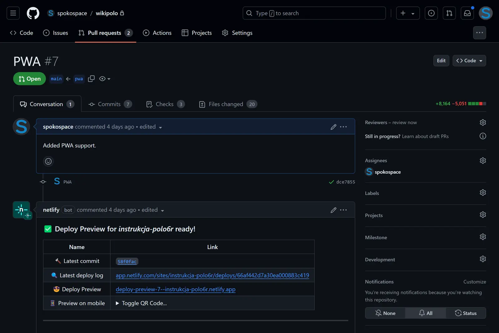This screenshot has width=499, height=333.
Task: Open the GitHub homepage logo
Action: (33, 13)
